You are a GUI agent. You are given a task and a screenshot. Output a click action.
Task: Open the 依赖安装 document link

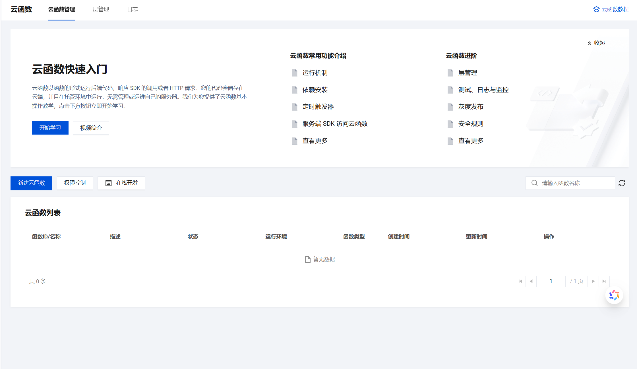click(315, 90)
